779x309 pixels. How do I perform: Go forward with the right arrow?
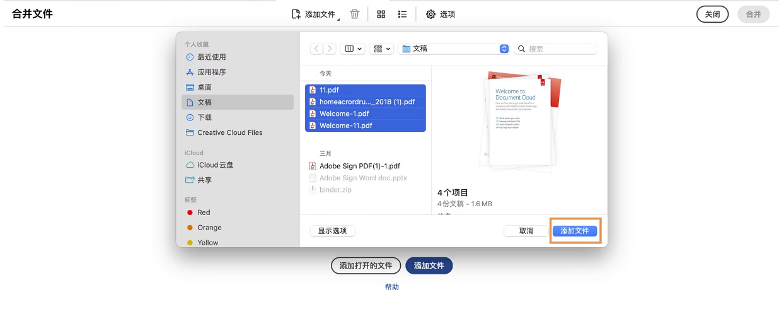[x=329, y=49]
